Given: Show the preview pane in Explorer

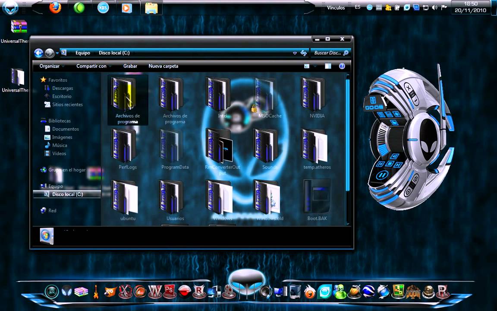Looking at the screenshot, I should click(x=328, y=66).
